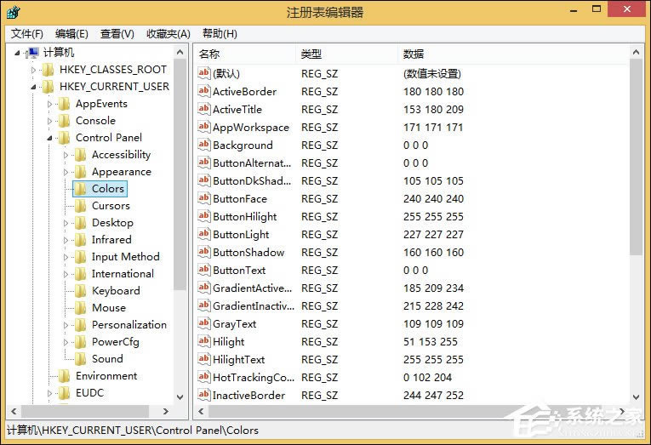Open the 编辑(E) menu

point(71,34)
